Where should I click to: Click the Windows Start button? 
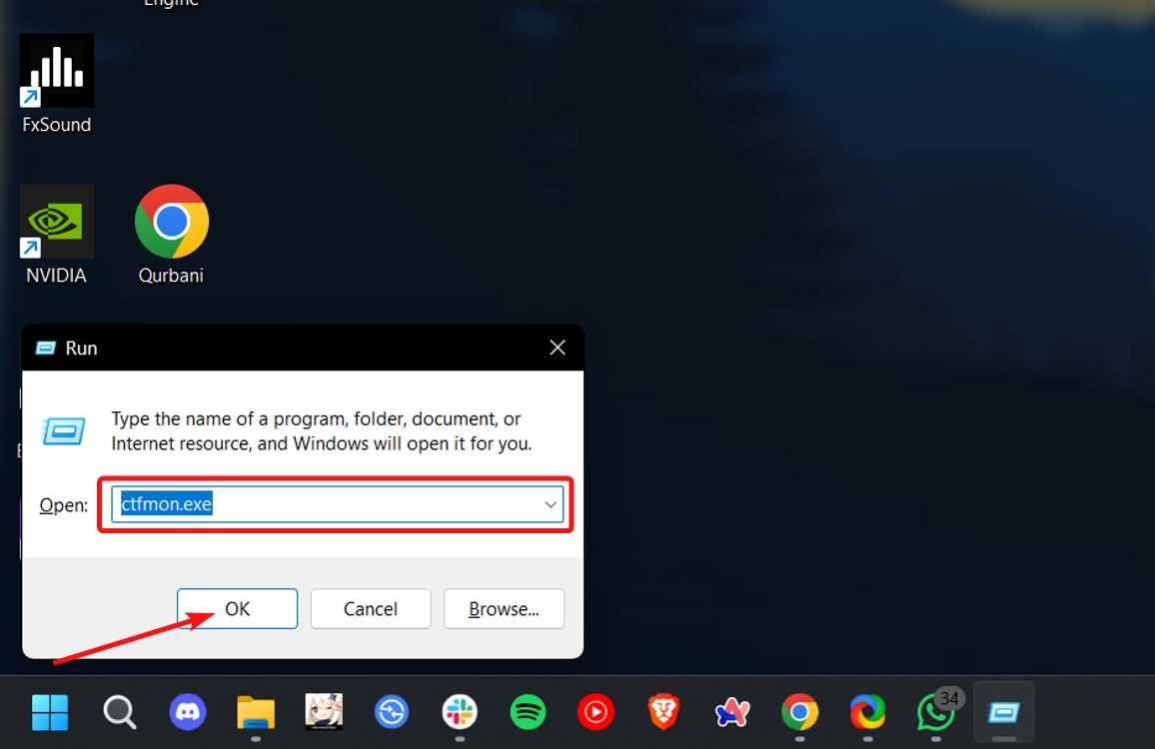50,713
